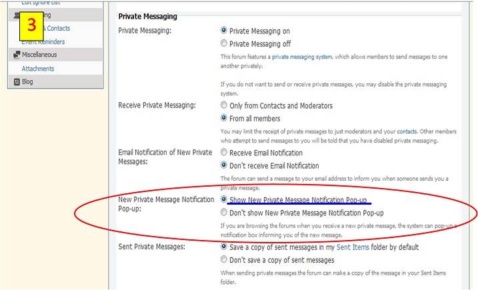Viewport: 478px width, 290px height.
Task: Turn Private Messaging off via radio button
Action: coord(223,43)
